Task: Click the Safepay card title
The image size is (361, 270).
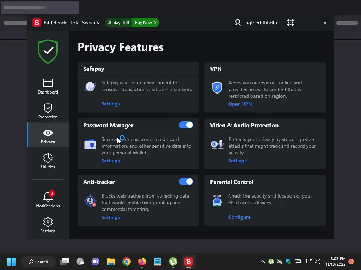Action: point(93,69)
